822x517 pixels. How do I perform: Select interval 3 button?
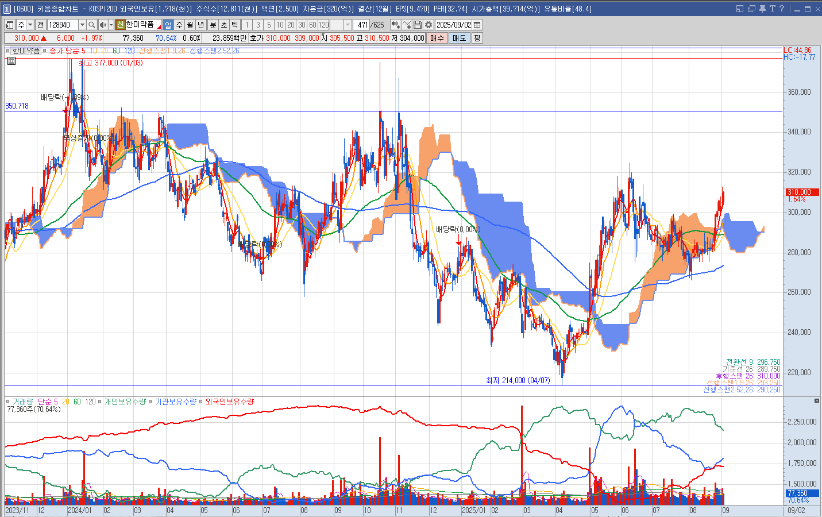pyautogui.click(x=258, y=25)
